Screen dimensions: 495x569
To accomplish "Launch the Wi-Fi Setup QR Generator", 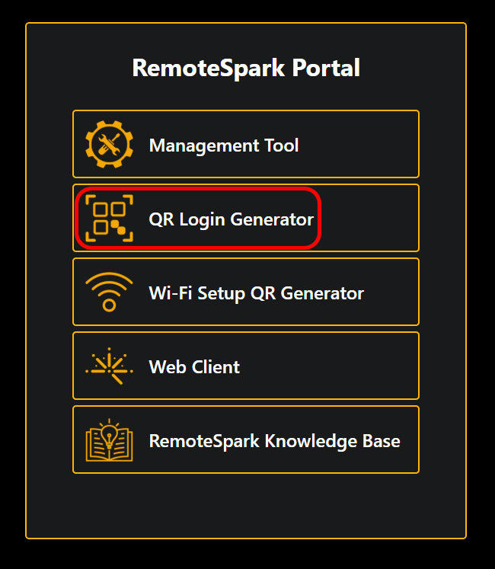I will point(256,293).
